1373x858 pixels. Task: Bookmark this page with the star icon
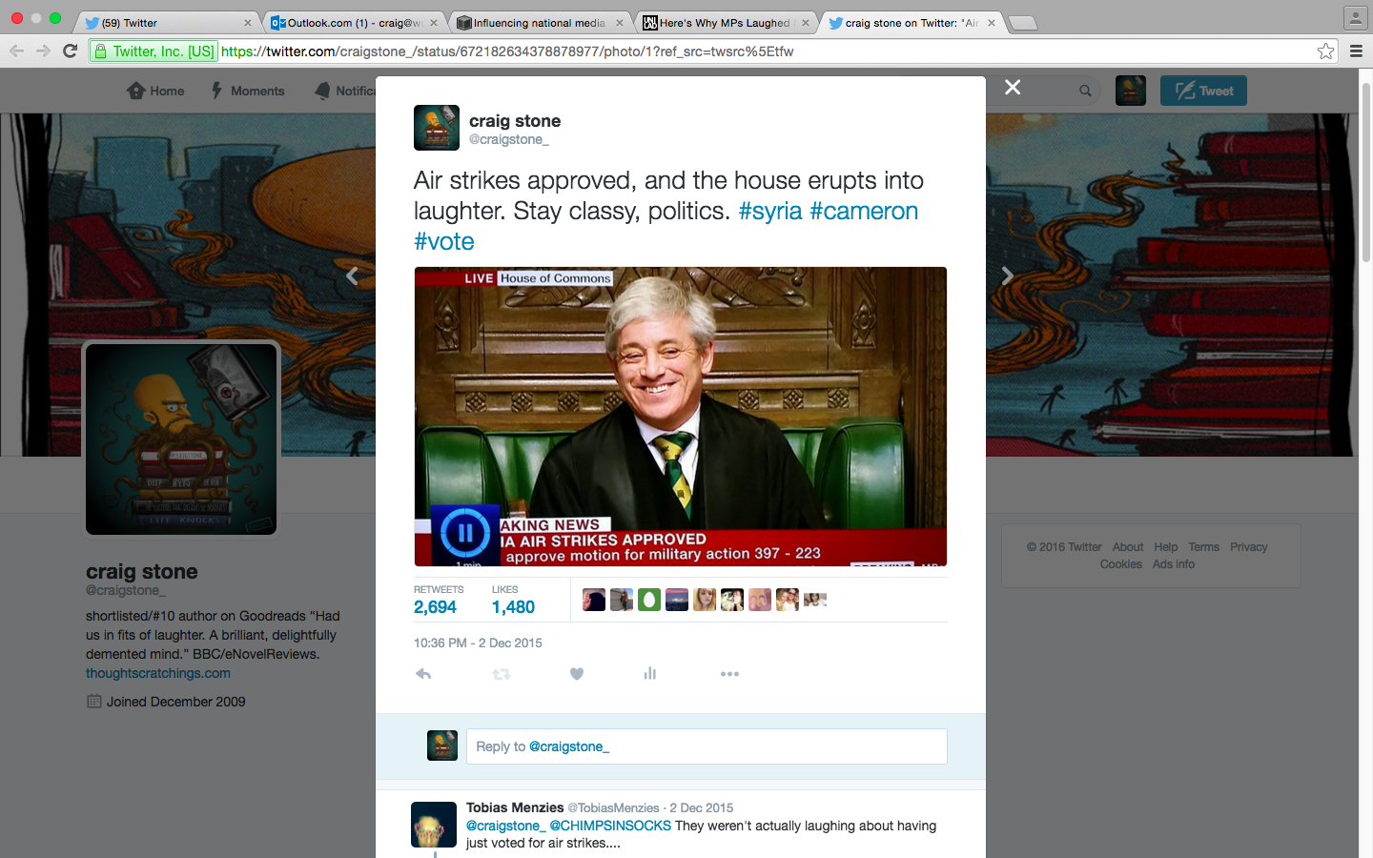1325,51
